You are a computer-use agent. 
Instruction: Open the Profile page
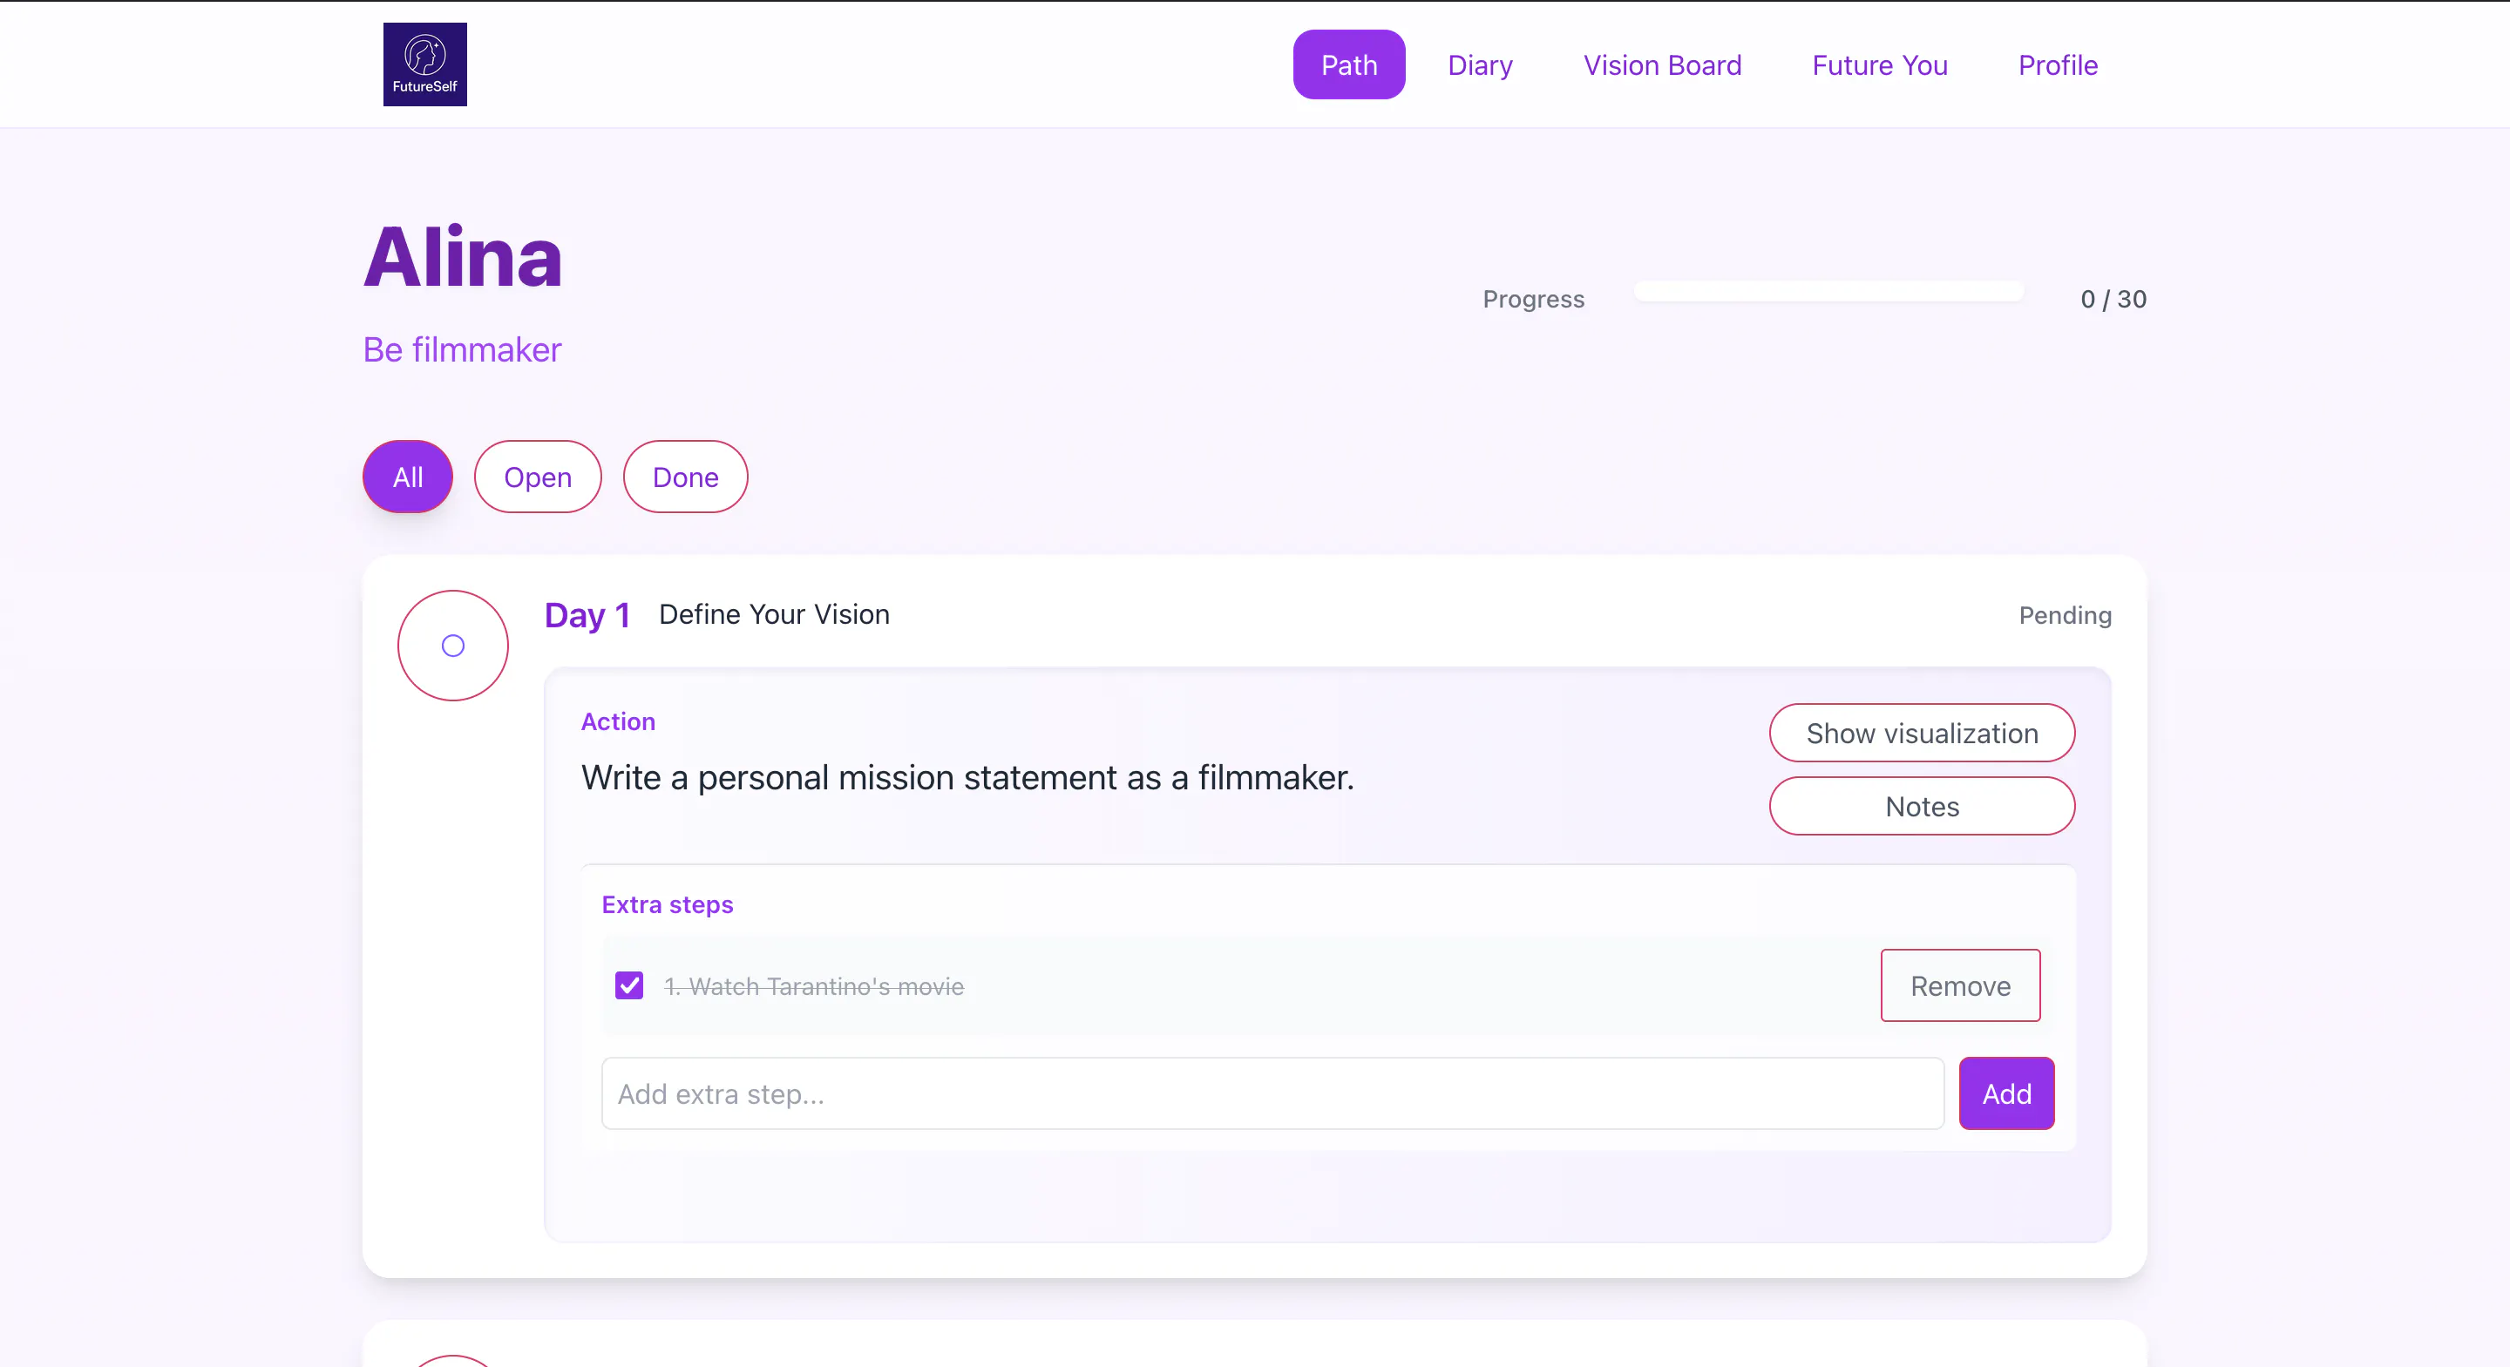tap(2058, 65)
